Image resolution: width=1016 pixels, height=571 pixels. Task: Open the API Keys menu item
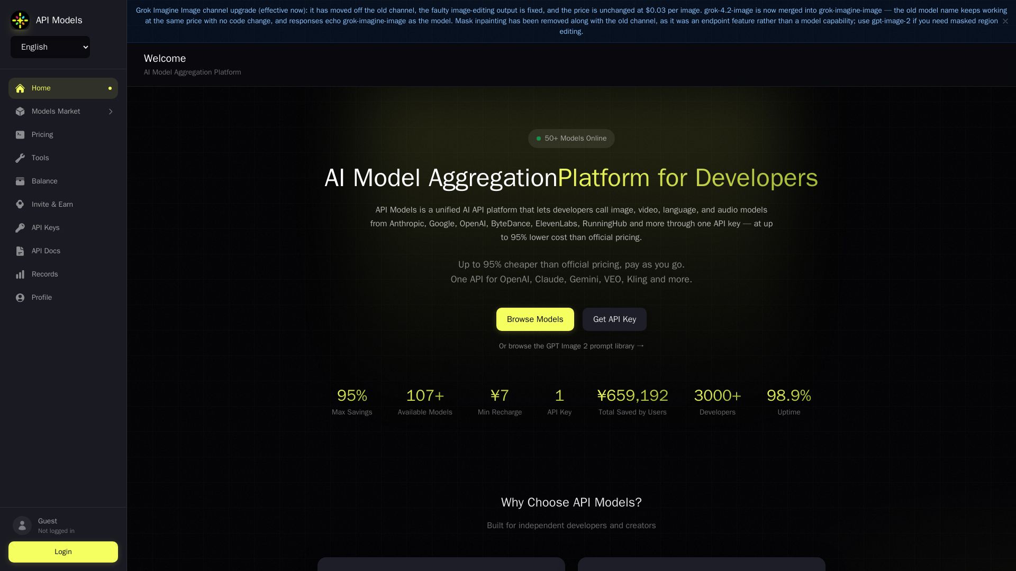pos(63,228)
